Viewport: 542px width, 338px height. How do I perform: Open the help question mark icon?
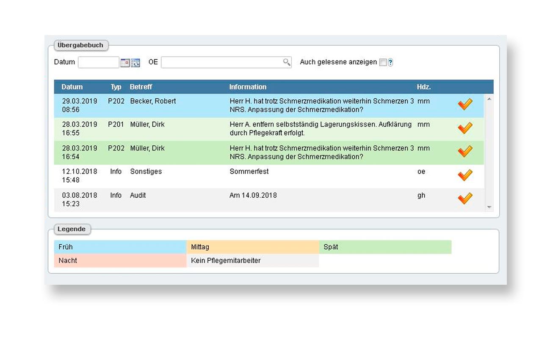(x=390, y=63)
